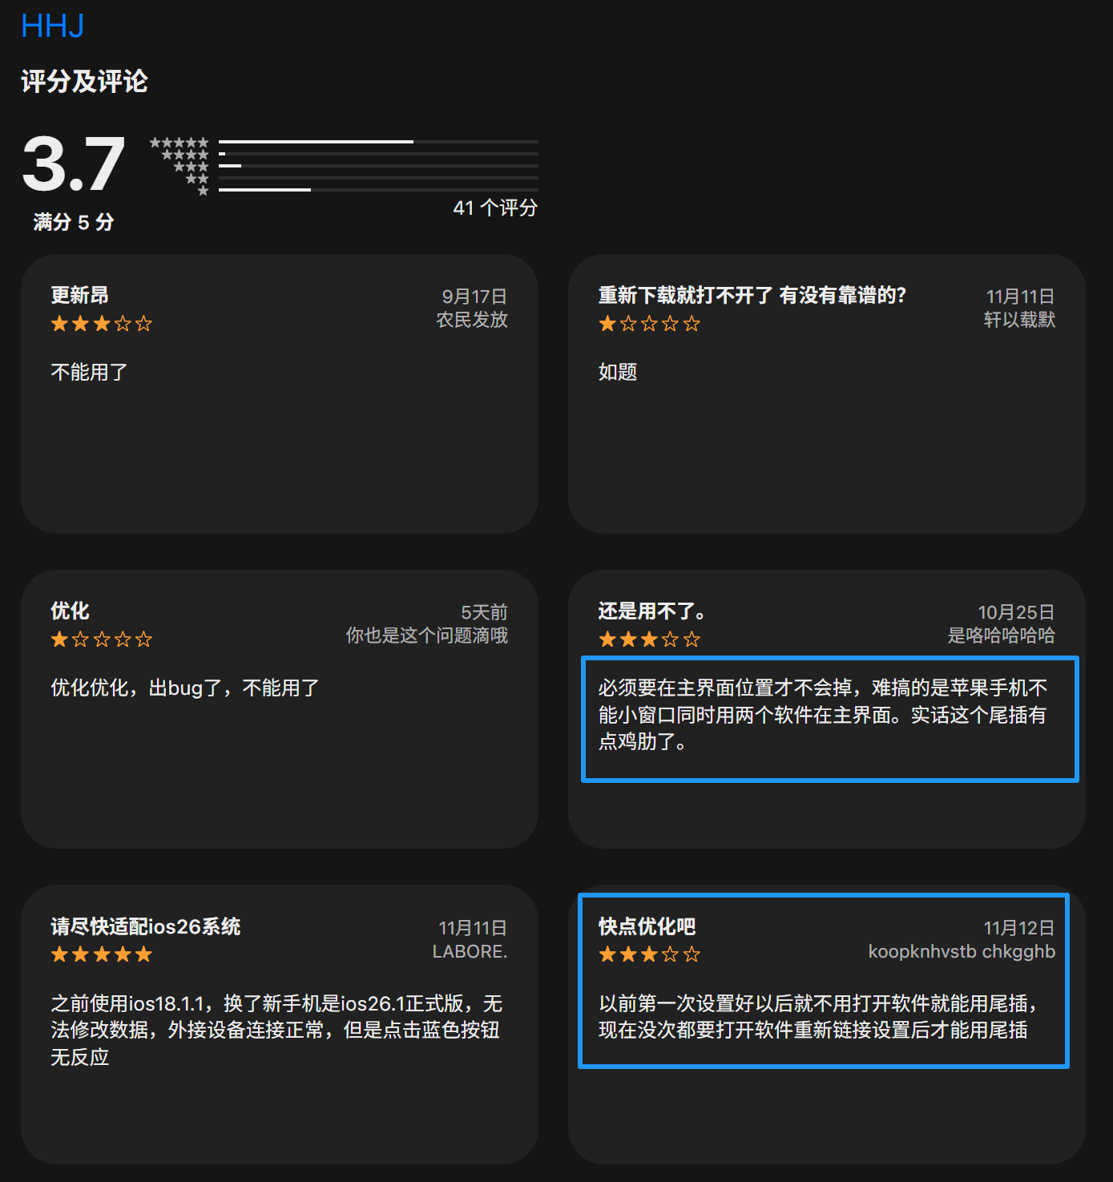Click the topmost 5-star distribution bar
The image size is (1113, 1182).
point(378,141)
